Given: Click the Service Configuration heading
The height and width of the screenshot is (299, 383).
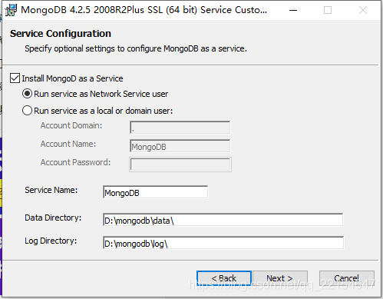Looking at the screenshot, I should click(x=61, y=34).
